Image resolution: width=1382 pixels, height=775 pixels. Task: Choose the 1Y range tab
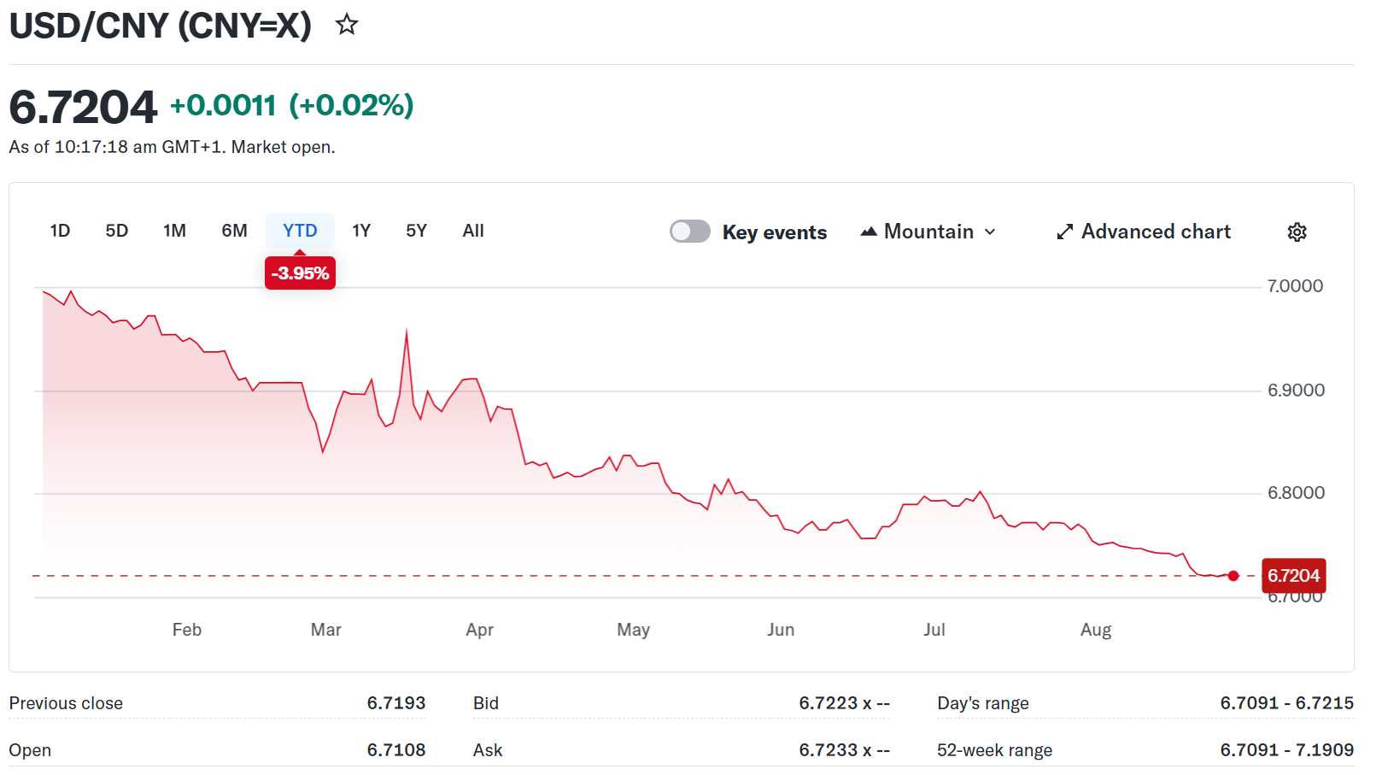[x=361, y=231]
